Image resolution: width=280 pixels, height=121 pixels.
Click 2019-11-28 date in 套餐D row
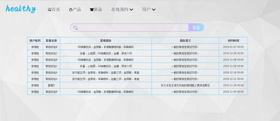(x=233, y=85)
